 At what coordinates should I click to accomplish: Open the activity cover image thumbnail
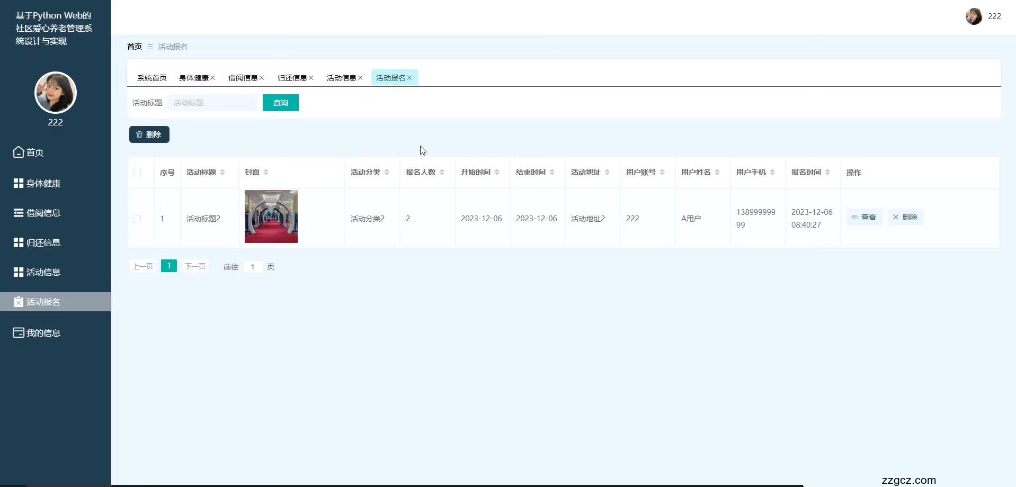[x=271, y=216]
